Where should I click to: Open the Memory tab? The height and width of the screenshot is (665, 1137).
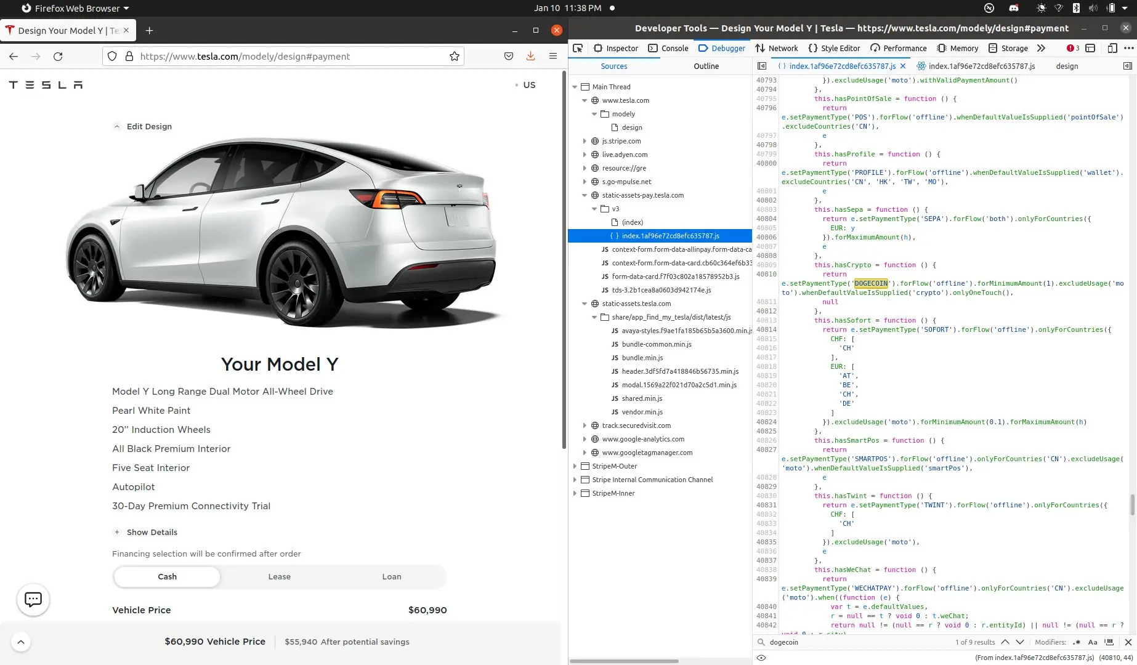click(x=958, y=48)
